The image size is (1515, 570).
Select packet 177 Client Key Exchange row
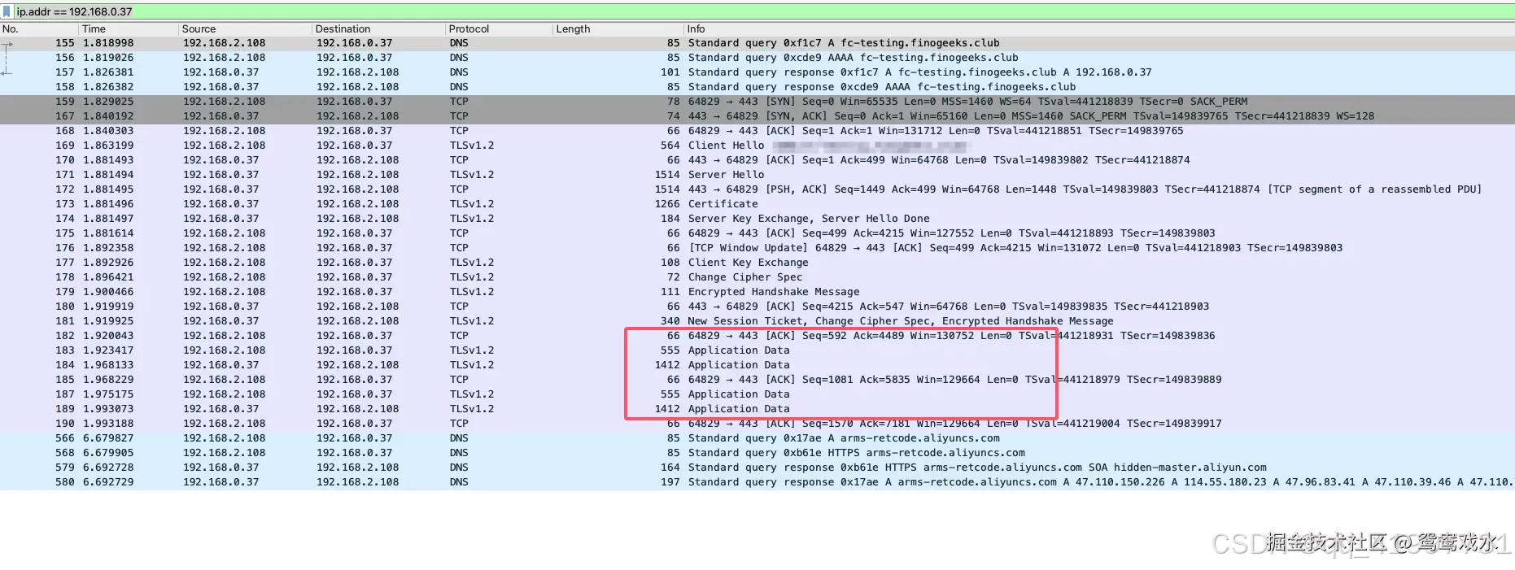coord(757,263)
